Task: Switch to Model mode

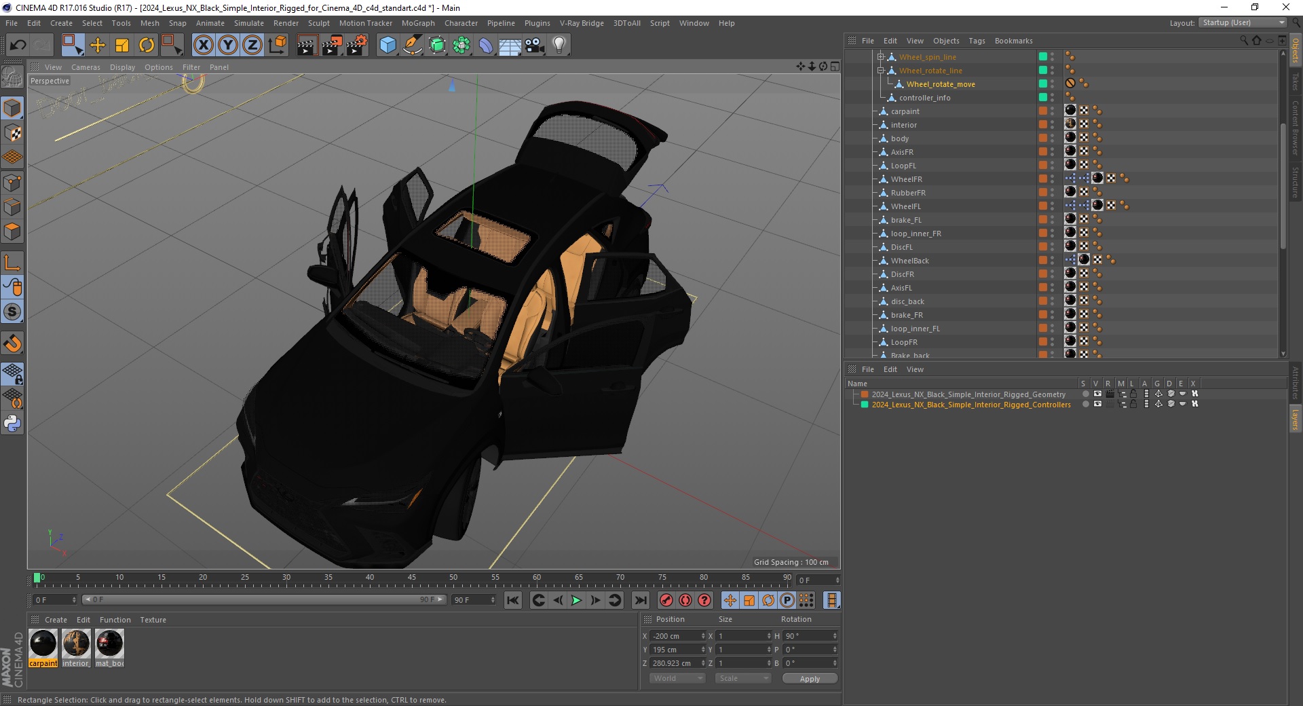Action: click(12, 108)
